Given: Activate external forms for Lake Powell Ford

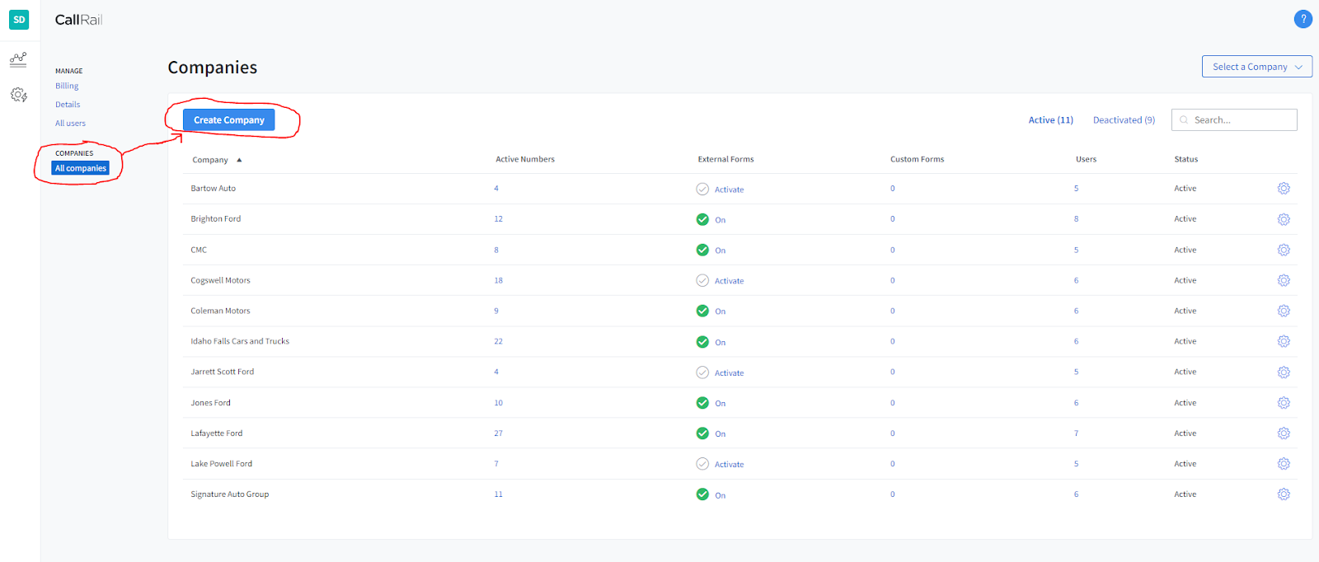Looking at the screenshot, I should click(720, 464).
